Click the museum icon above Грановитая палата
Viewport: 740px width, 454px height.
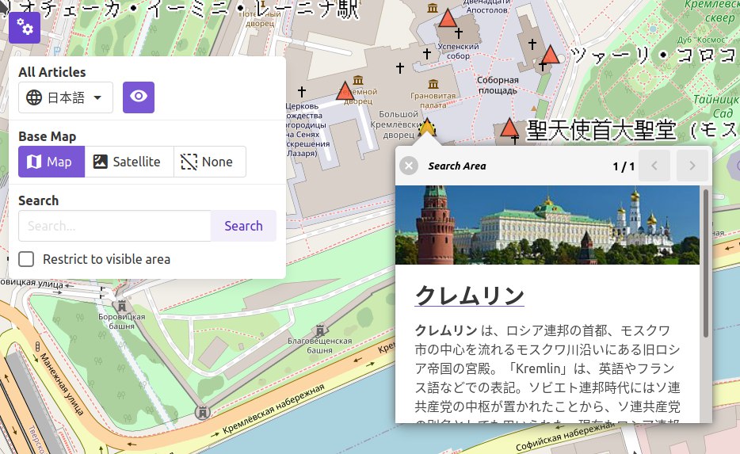point(433,85)
